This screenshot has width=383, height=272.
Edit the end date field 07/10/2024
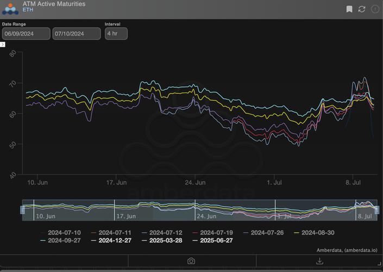pos(77,34)
